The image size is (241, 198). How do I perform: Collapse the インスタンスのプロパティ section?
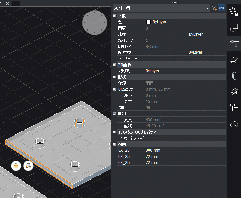tap(114, 132)
